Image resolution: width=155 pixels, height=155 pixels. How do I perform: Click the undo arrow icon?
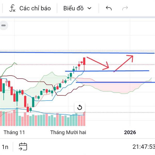[109, 8]
